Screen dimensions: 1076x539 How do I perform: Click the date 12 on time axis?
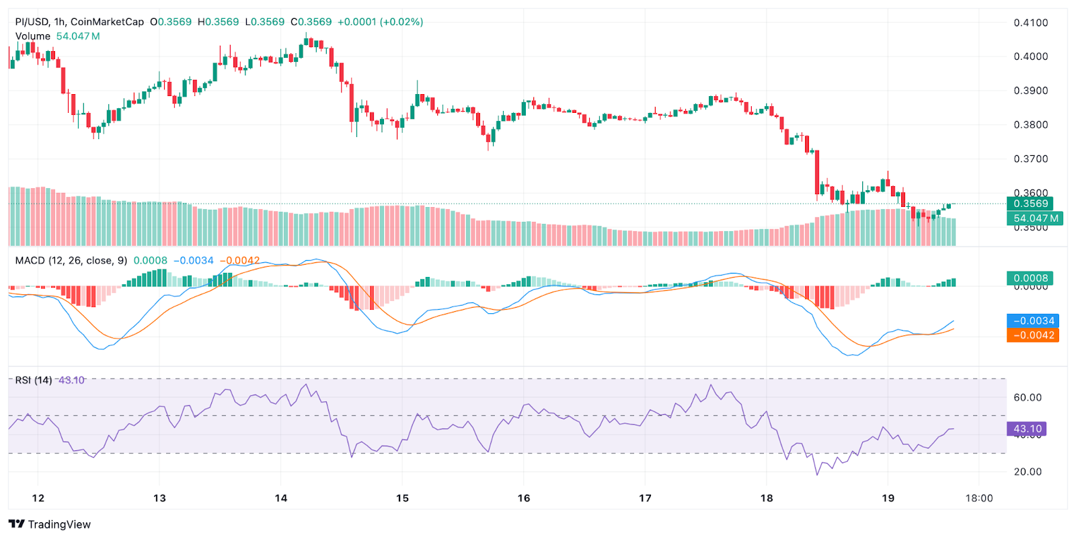[38, 498]
